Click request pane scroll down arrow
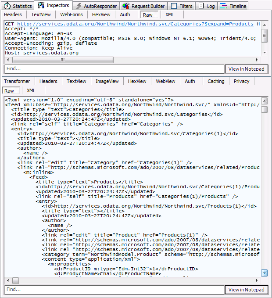272x298 pixels. pyautogui.click(x=265, y=53)
